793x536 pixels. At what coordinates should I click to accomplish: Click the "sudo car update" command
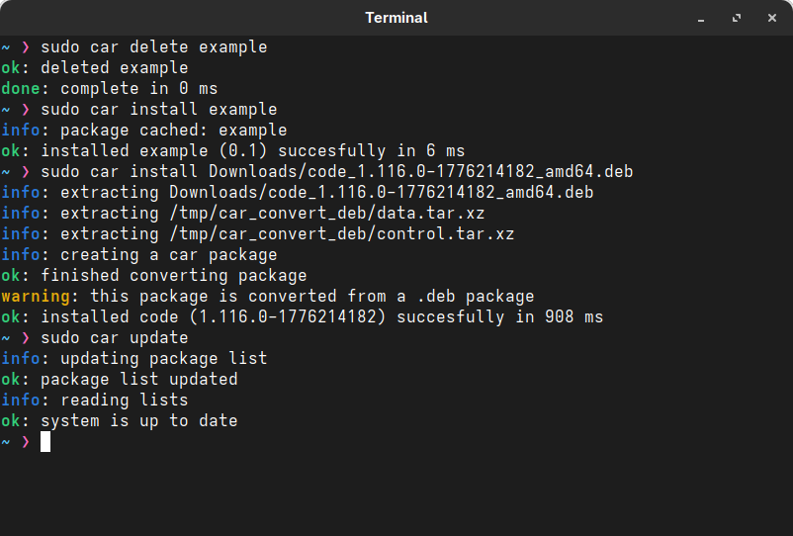(114, 338)
